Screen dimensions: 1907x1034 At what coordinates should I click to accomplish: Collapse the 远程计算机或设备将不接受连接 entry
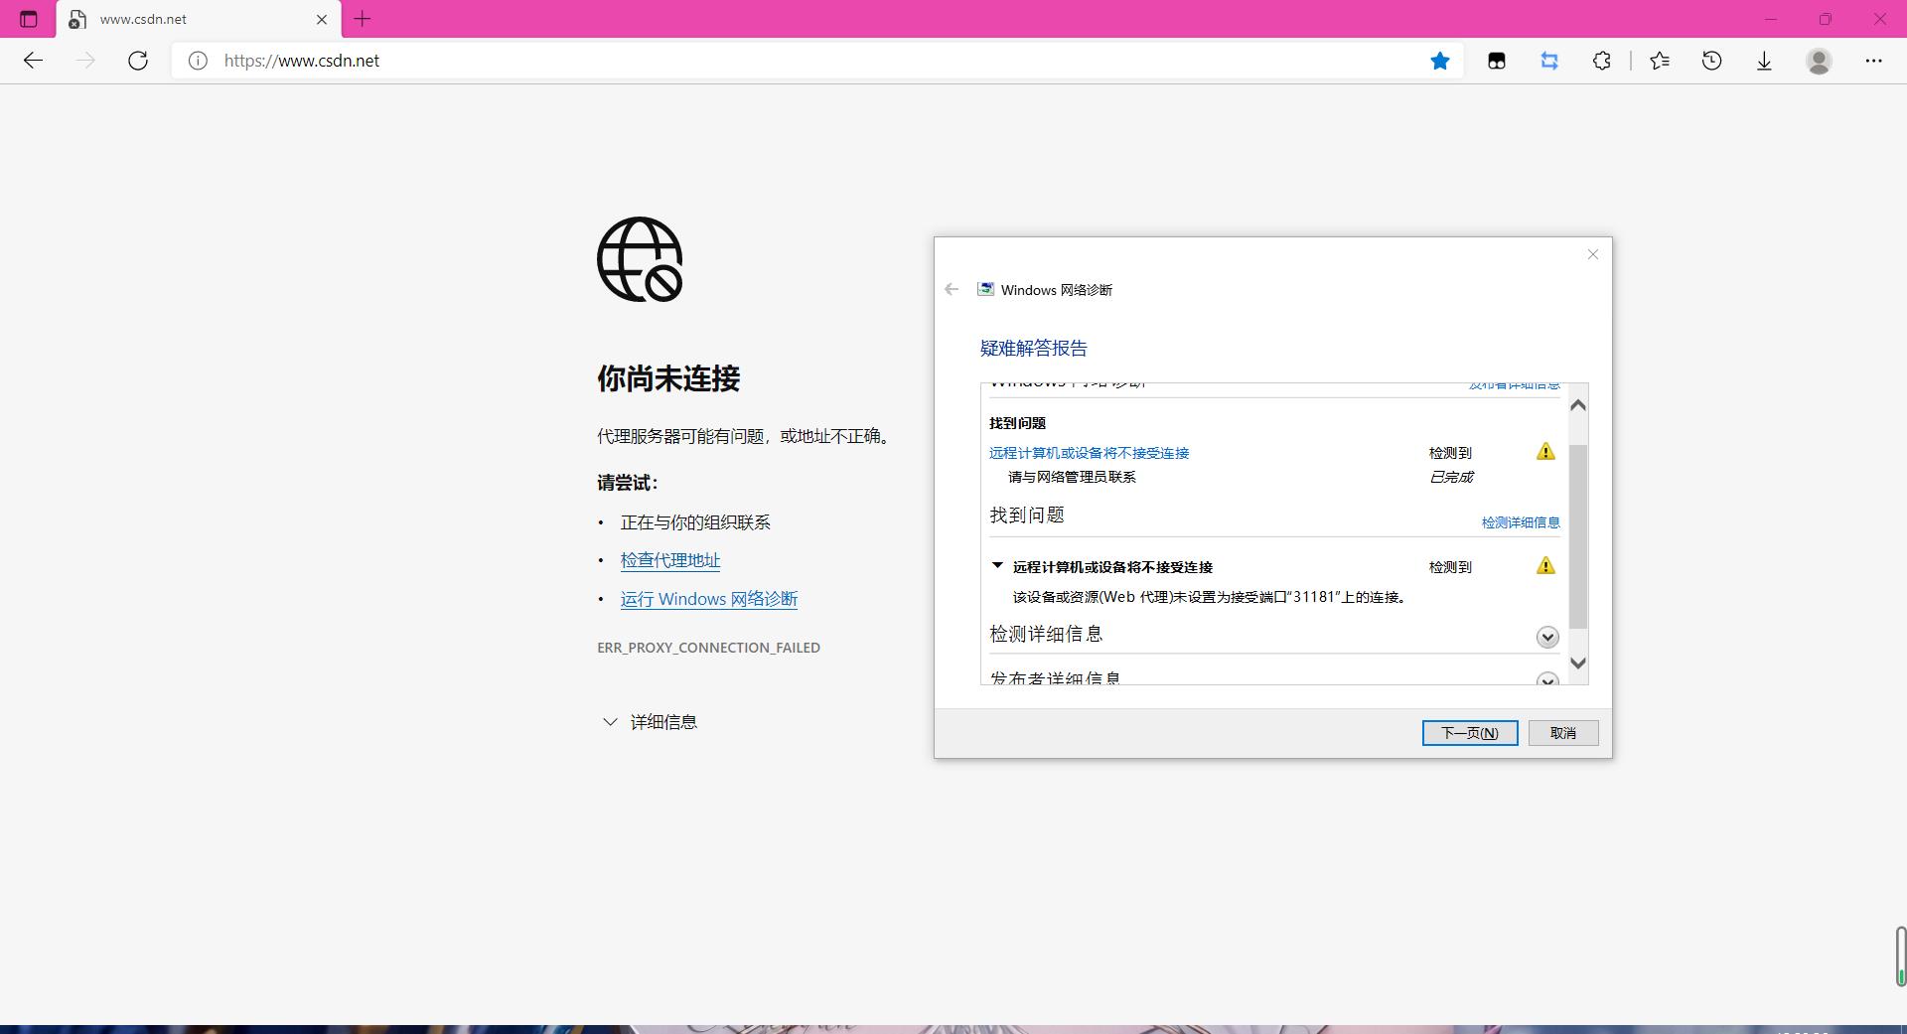pos(996,565)
